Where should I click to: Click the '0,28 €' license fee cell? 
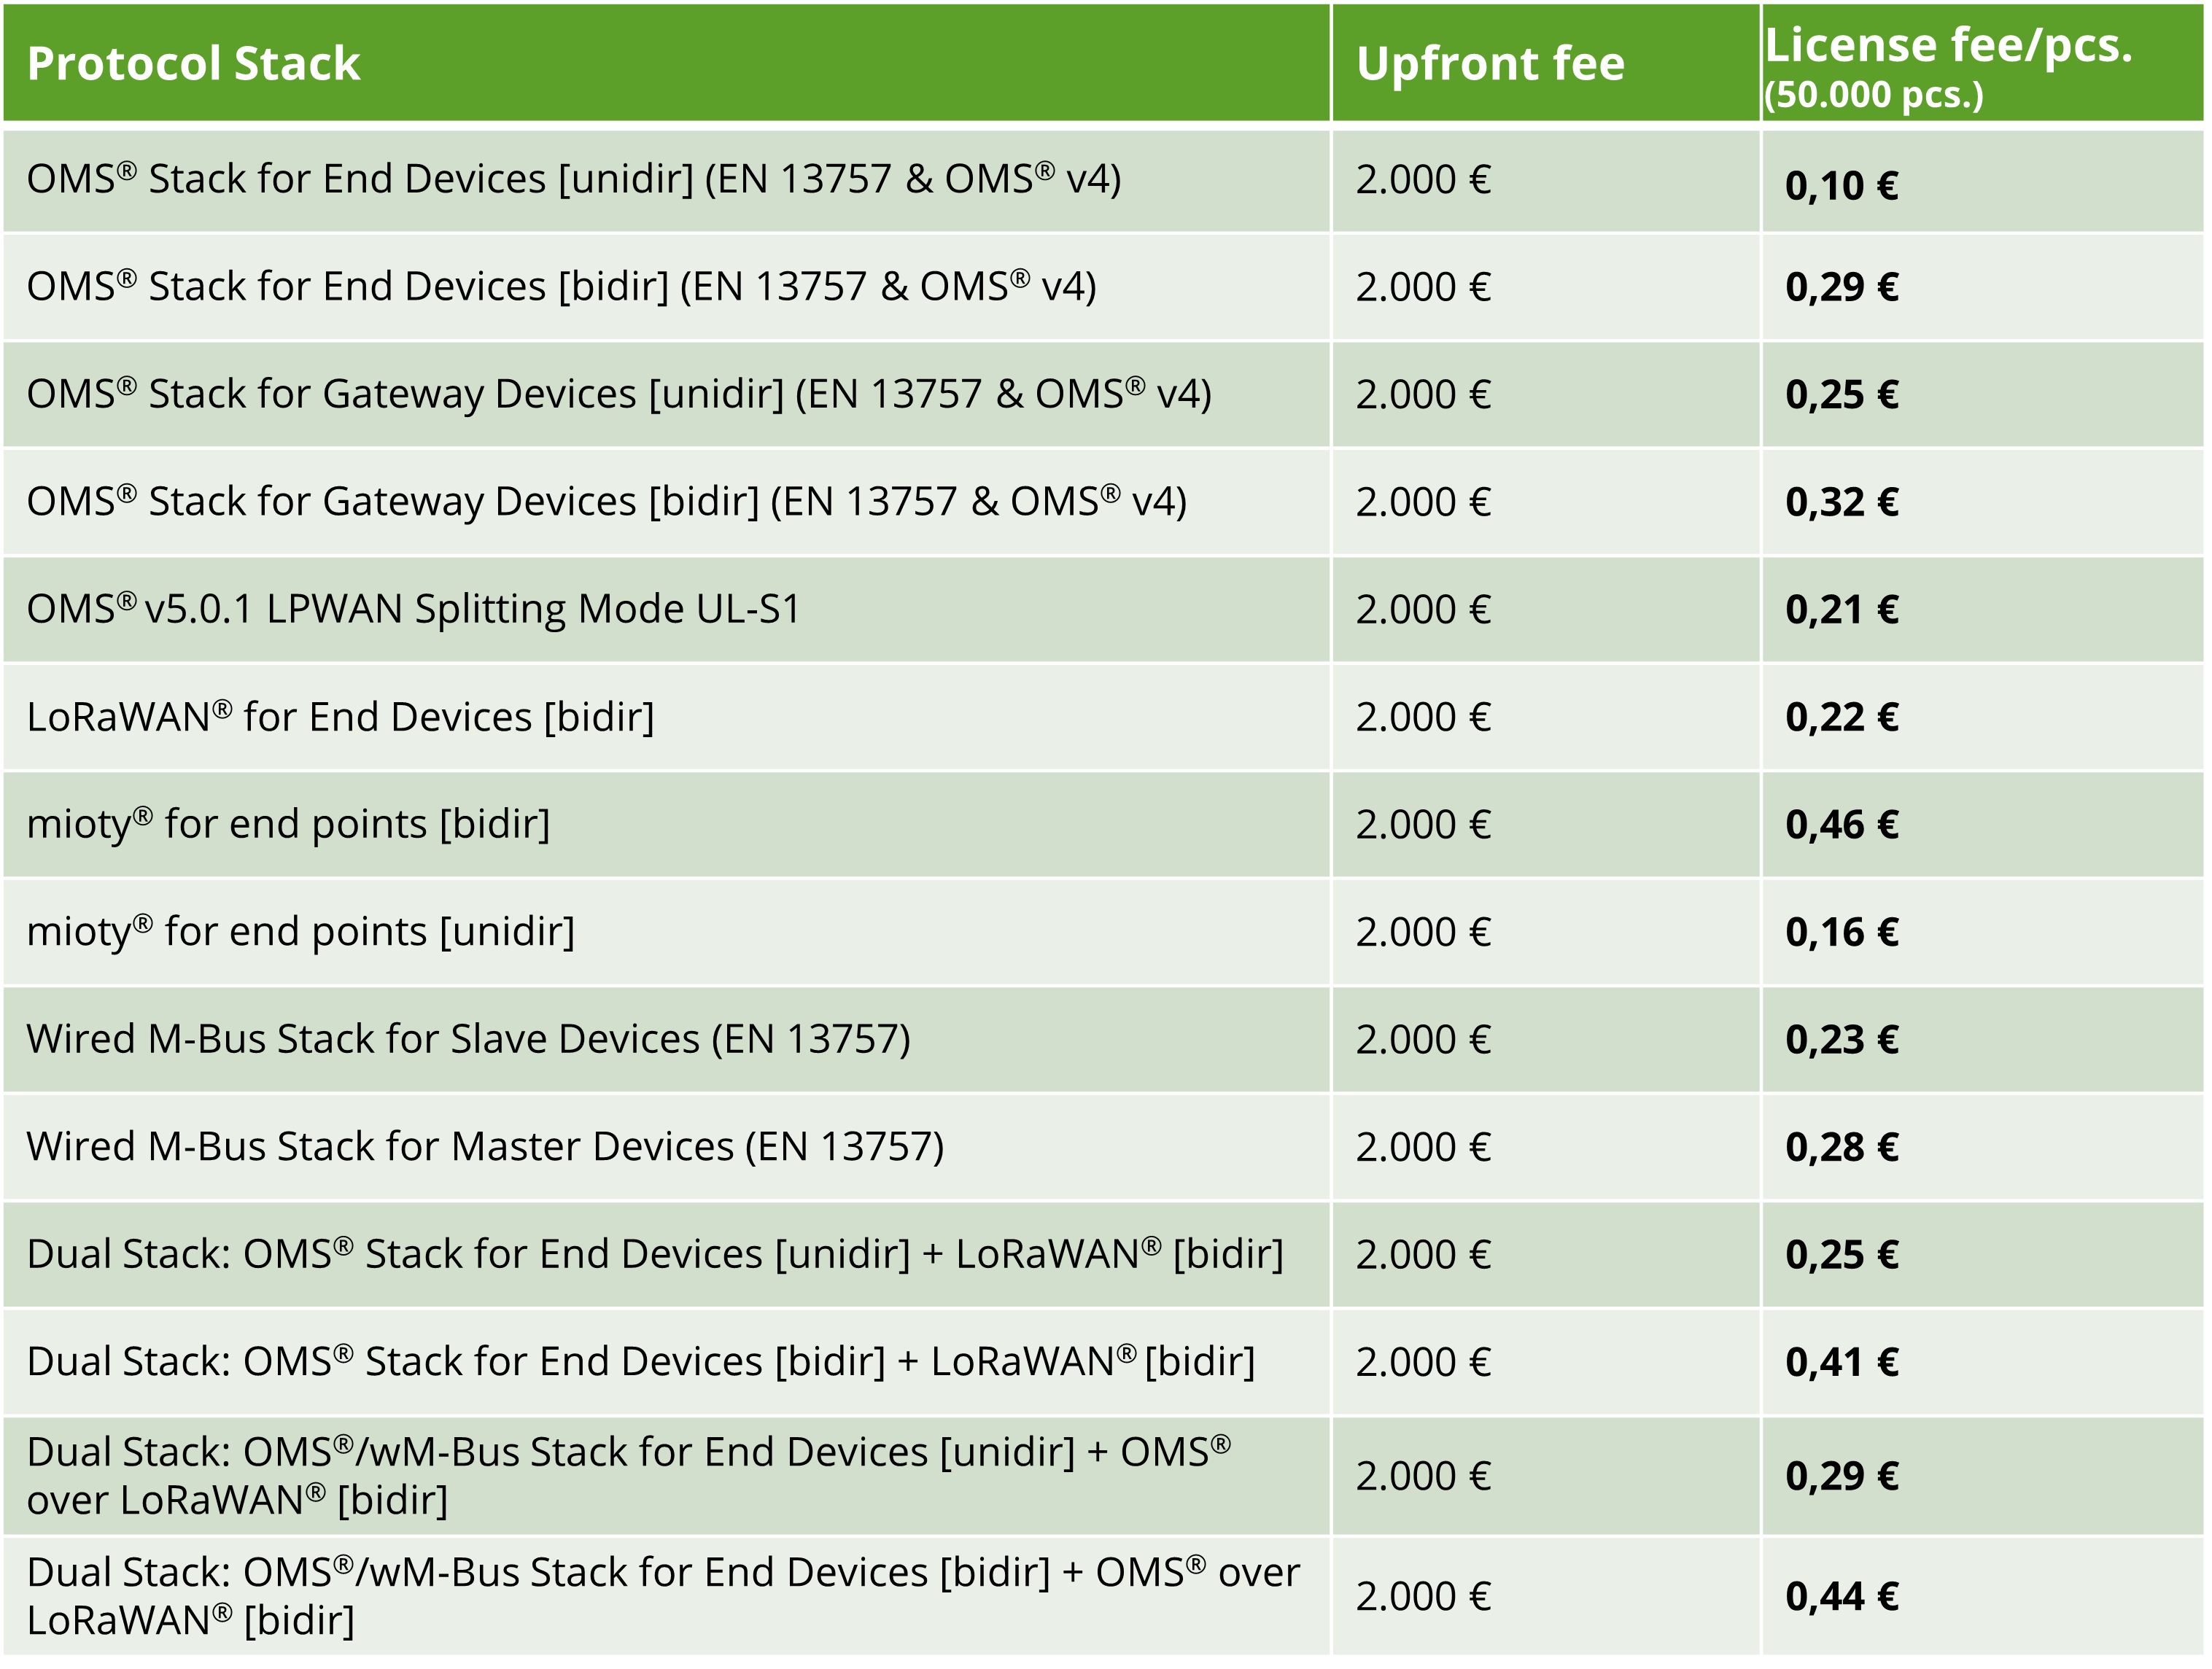(x=1842, y=1147)
